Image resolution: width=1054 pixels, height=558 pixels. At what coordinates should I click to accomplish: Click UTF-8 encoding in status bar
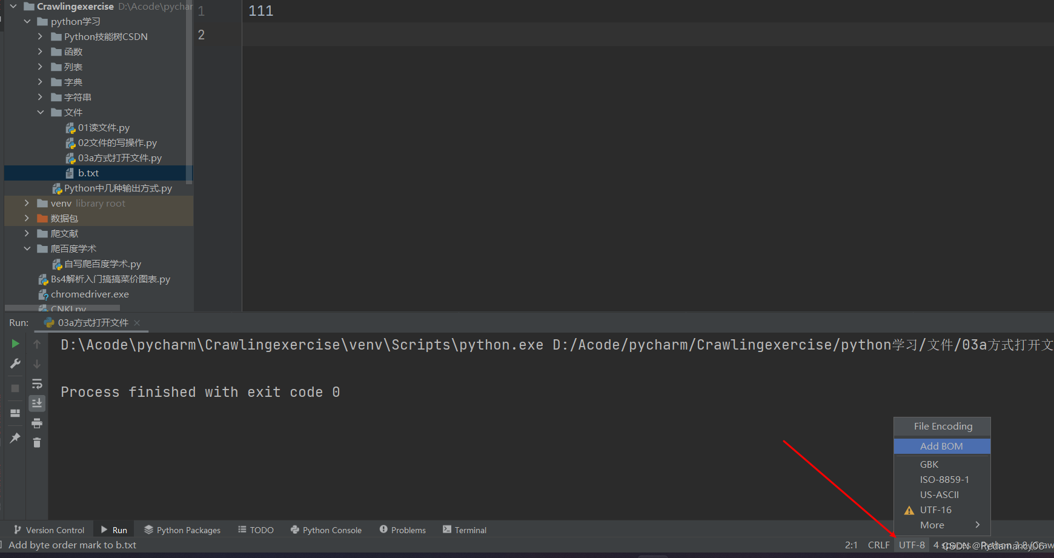912,545
